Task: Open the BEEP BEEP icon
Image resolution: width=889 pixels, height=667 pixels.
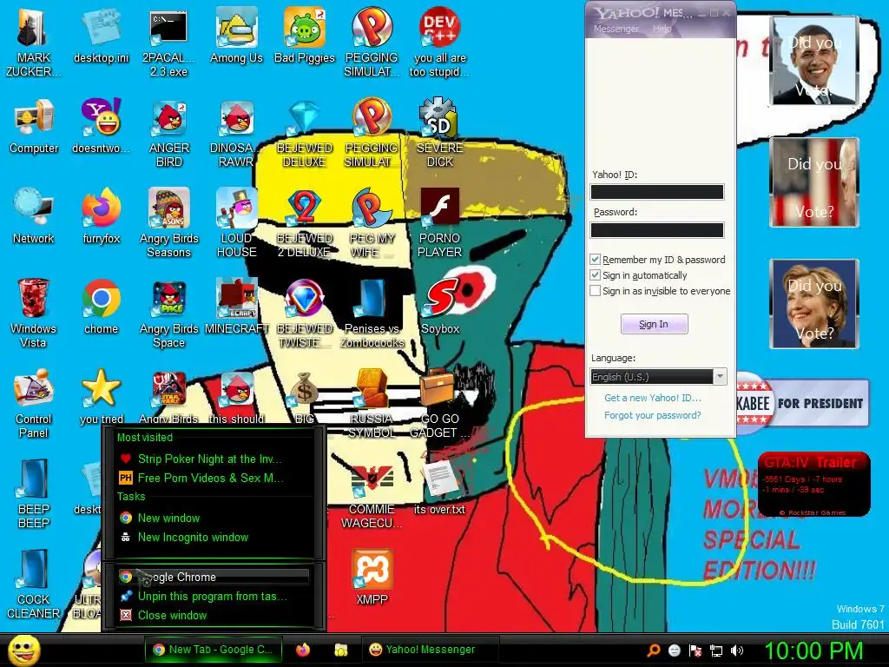Action: coord(34,494)
